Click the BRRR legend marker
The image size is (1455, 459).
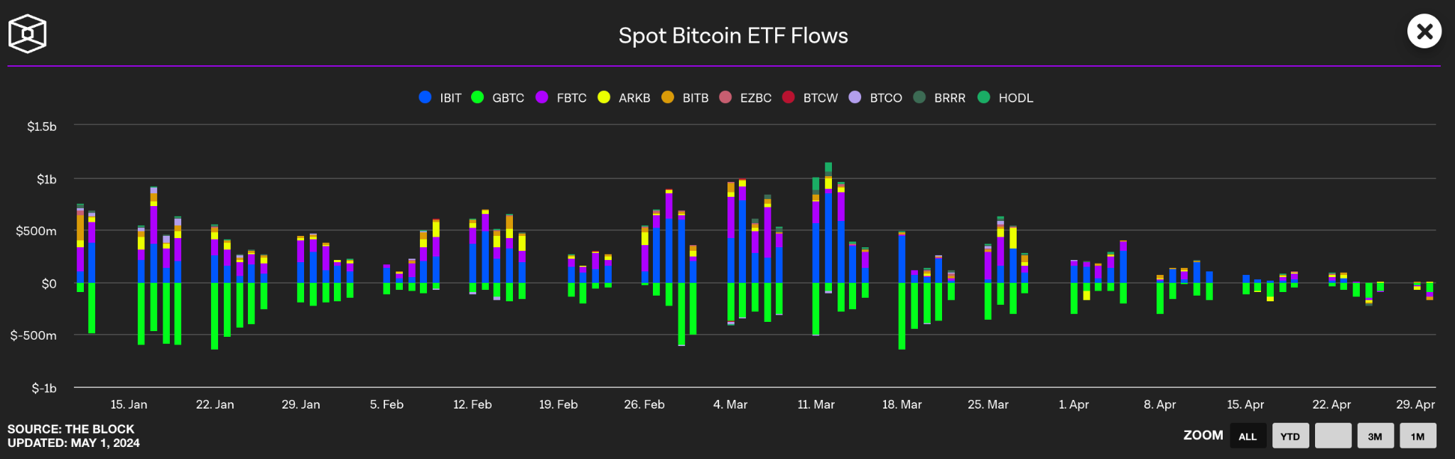(919, 97)
